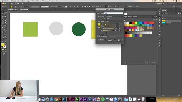The width and height of the screenshot is (182, 102).
Task: Click Cancel in Swatch Options
Action: coord(110,40)
